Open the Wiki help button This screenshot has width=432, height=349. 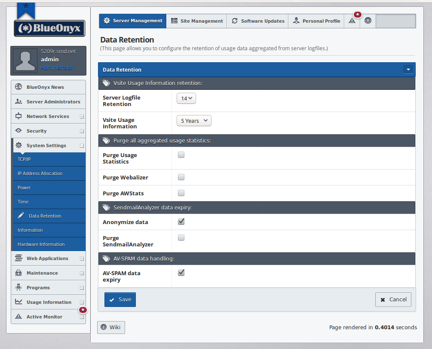point(111,327)
